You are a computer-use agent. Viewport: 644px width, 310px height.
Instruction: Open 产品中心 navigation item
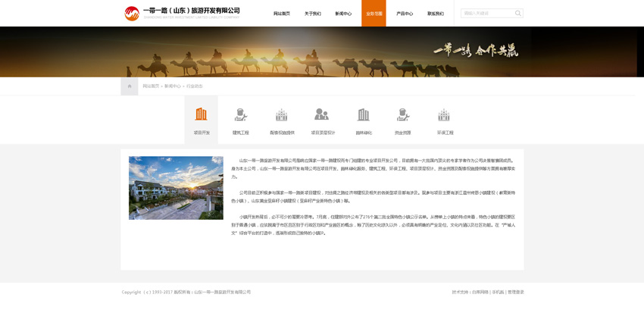point(405,14)
